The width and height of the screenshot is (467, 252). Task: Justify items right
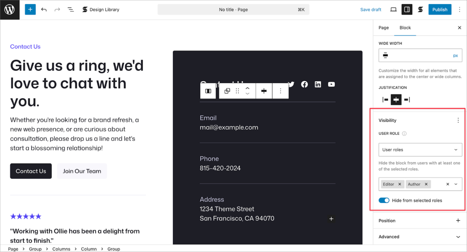(x=407, y=100)
